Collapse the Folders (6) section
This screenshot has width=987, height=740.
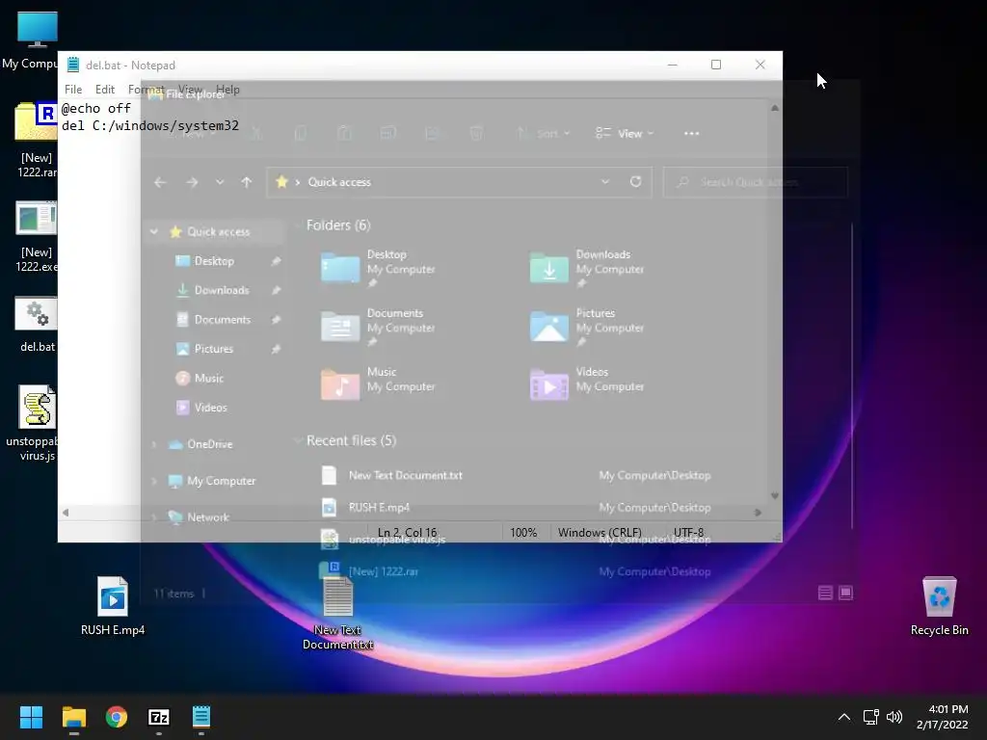pyautogui.click(x=299, y=225)
